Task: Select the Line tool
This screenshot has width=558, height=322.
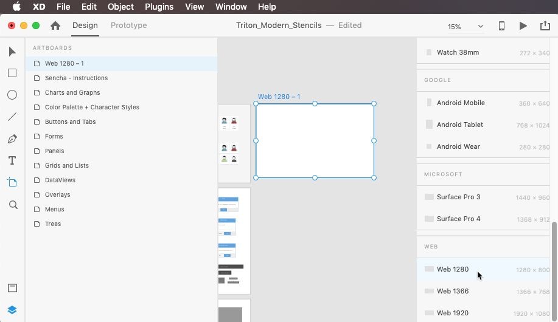Action: pos(12,117)
